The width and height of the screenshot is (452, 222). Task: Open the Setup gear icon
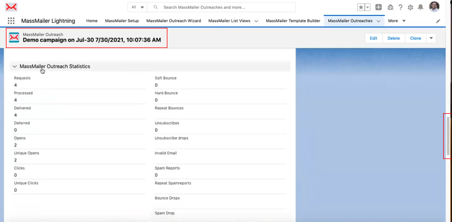point(411,7)
